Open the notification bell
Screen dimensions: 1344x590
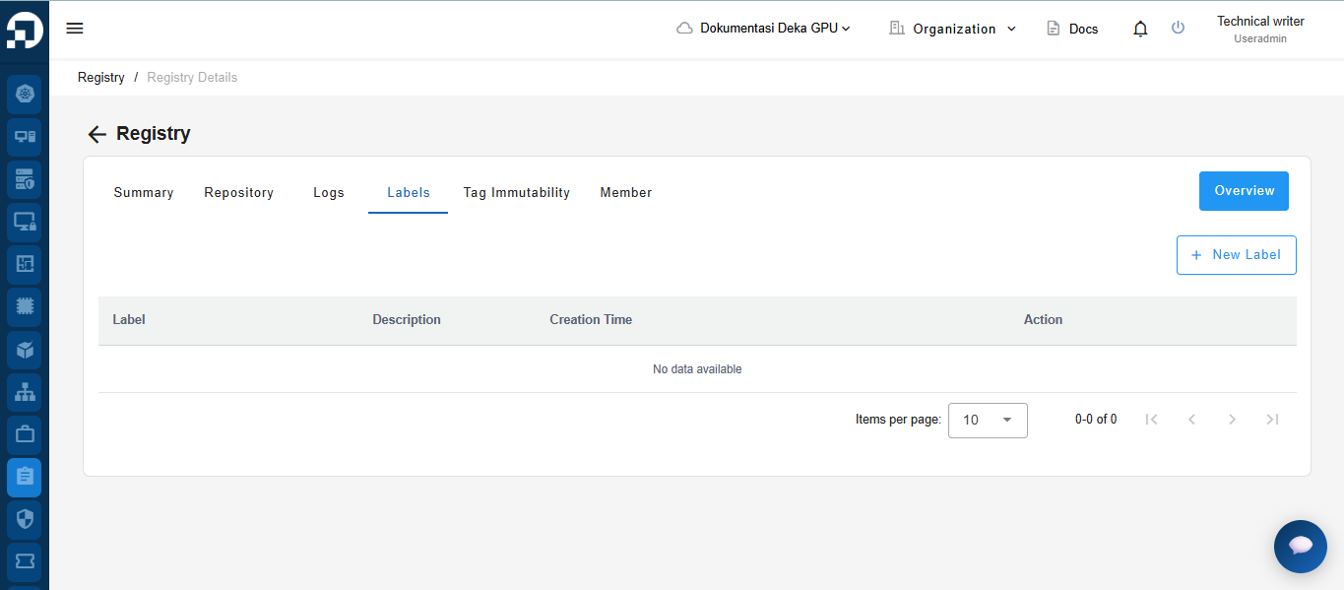1140,29
